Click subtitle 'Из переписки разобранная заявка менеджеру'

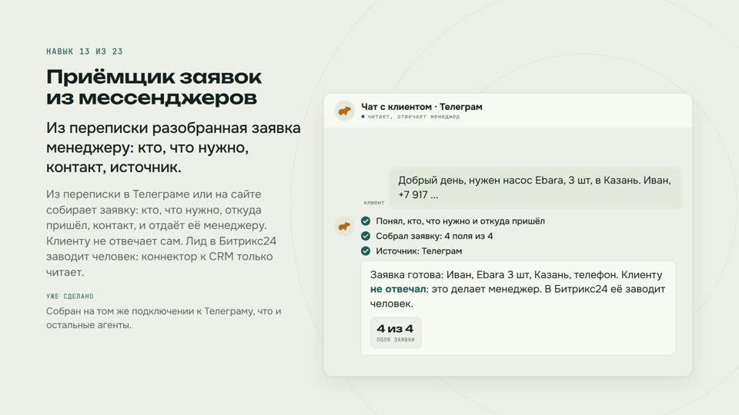click(173, 148)
